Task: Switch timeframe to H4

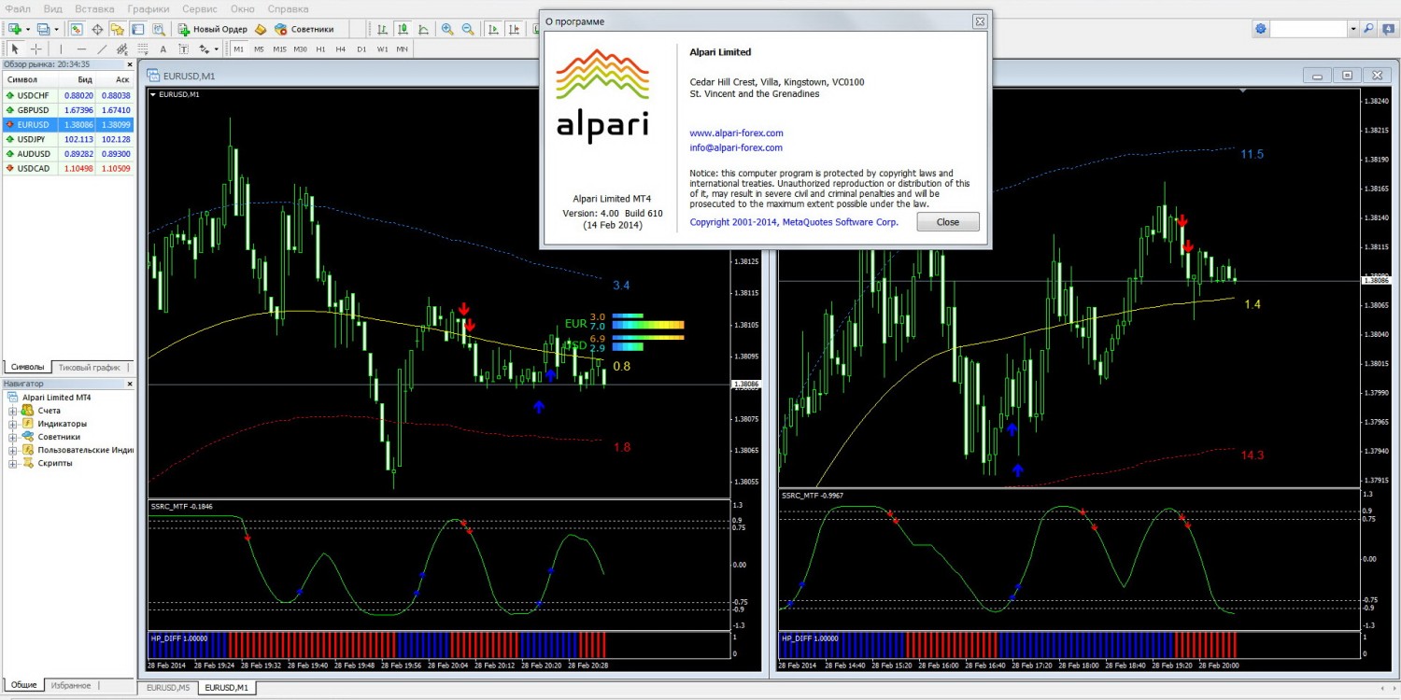Action: coord(341,49)
